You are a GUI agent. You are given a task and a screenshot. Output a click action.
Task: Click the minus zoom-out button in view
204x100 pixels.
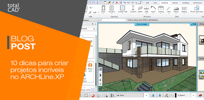pos(100,84)
